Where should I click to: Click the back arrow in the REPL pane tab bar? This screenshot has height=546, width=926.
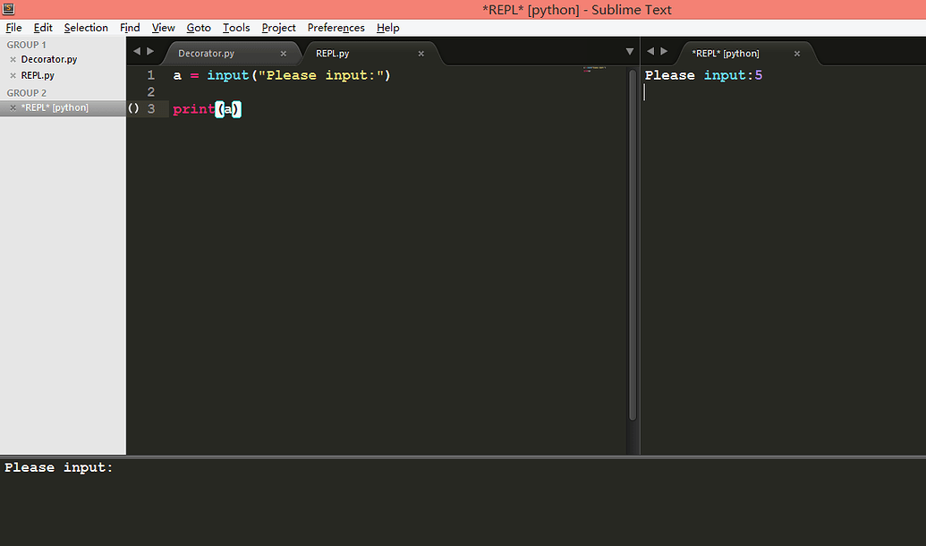pyautogui.click(x=650, y=51)
